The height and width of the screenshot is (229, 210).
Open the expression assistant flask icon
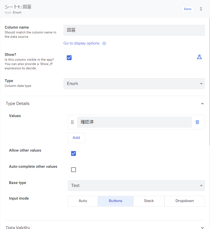[199, 57]
